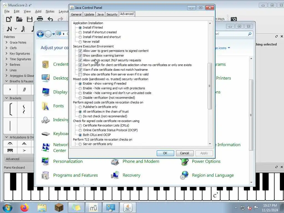Open file using MuseScore folder icon
The image size is (284, 213).
19,19
